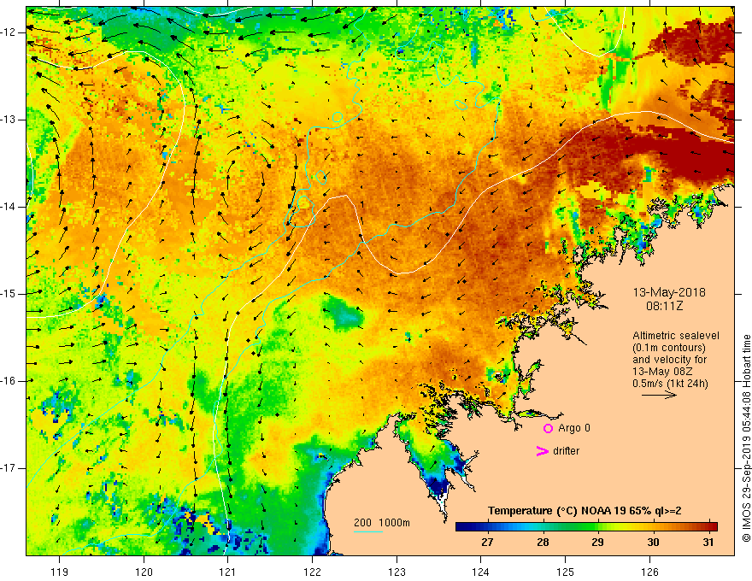The height and width of the screenshot is (581, 752).
Task: Click the latitude label -14
Action: coord(9,207)
